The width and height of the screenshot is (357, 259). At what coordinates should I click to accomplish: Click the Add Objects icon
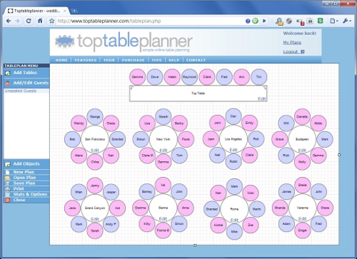coord(8,164)
